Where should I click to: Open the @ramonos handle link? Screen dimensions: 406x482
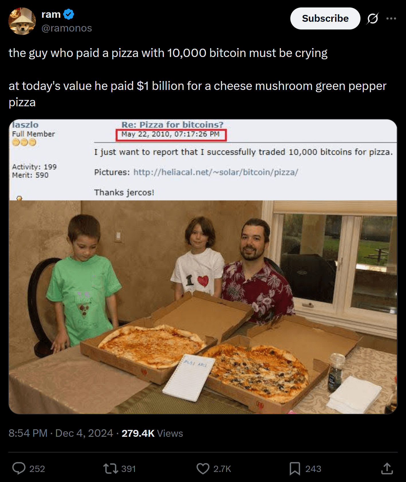click(67, 28)
